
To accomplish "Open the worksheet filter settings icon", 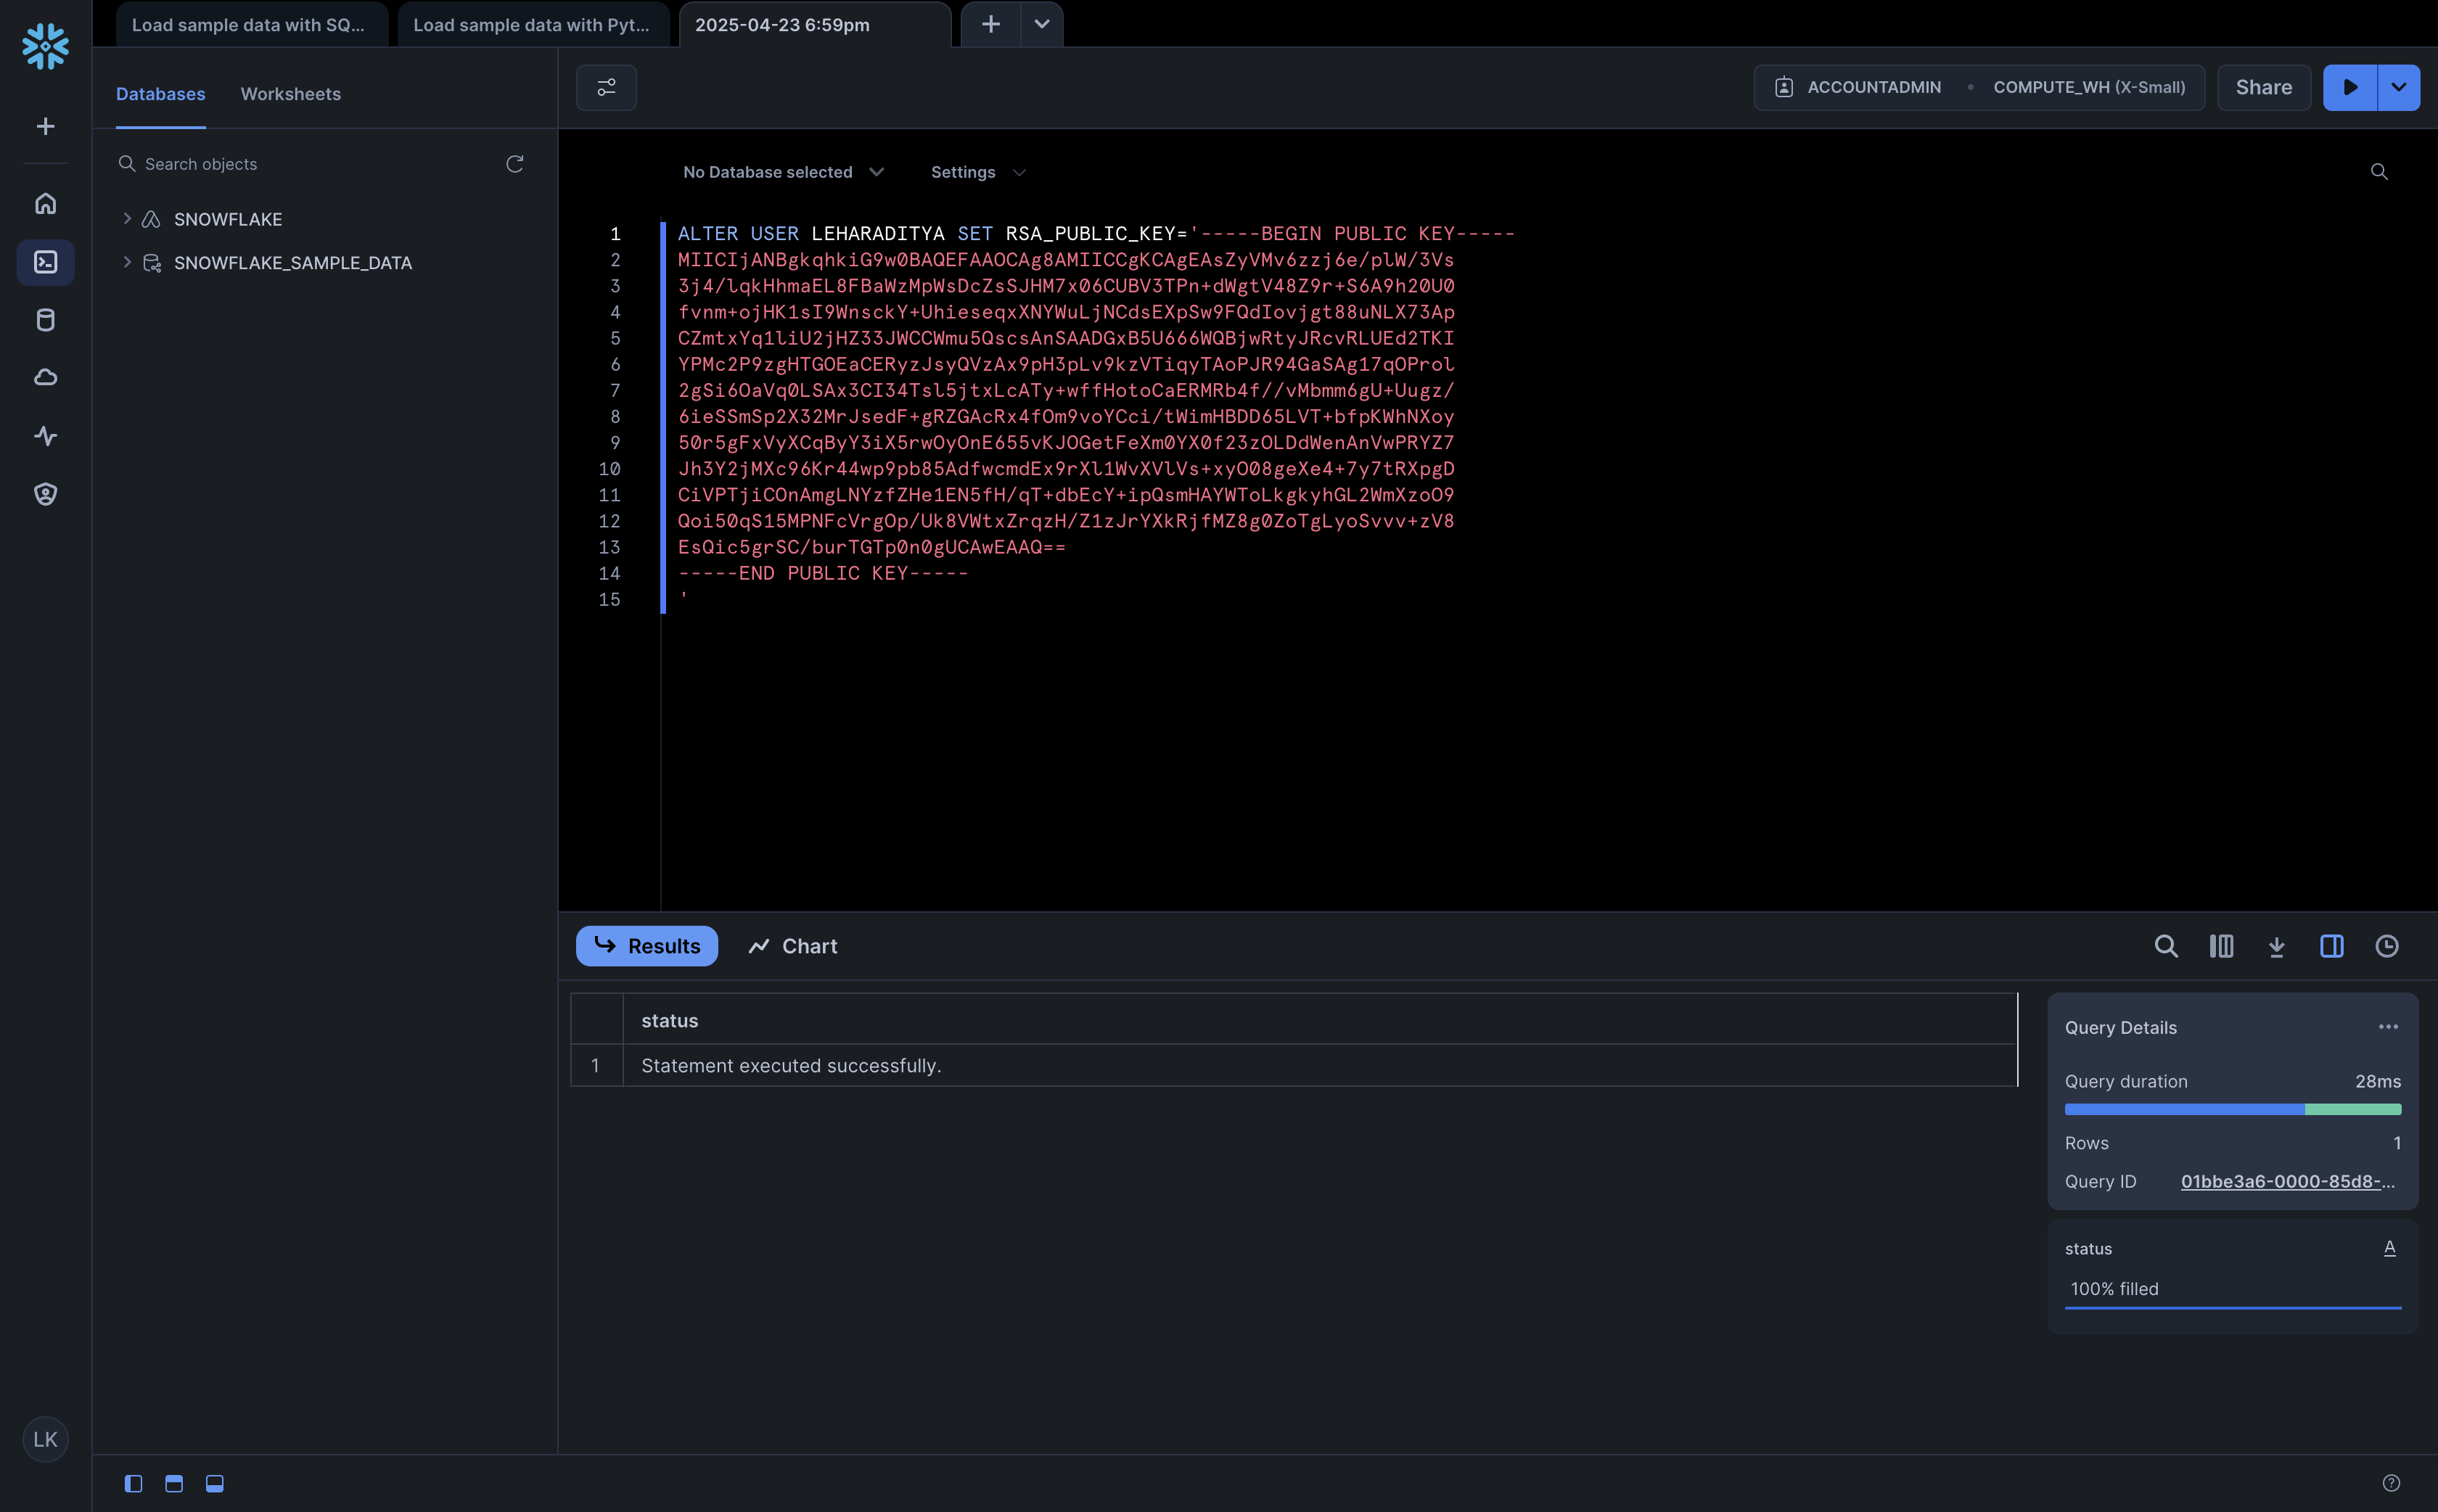I will (x=606, y=87).
